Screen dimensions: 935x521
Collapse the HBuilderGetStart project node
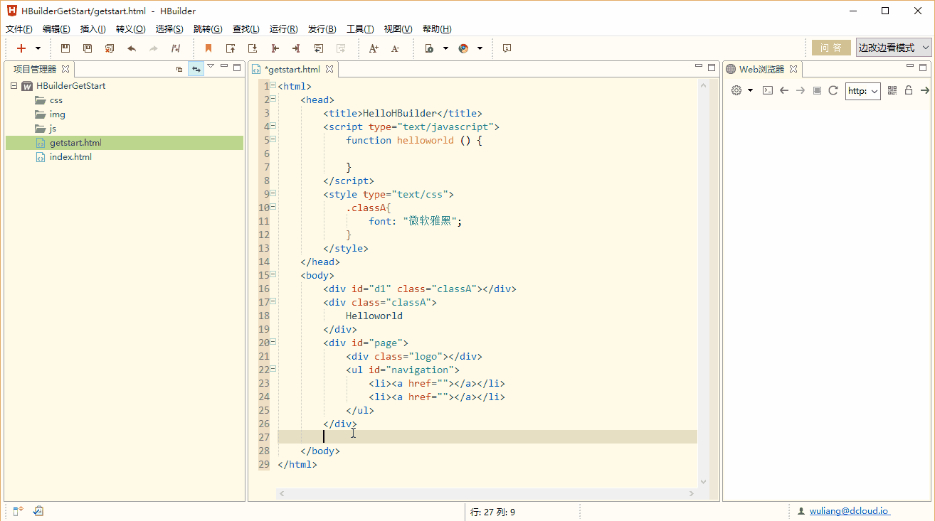(x=14, y=86)
